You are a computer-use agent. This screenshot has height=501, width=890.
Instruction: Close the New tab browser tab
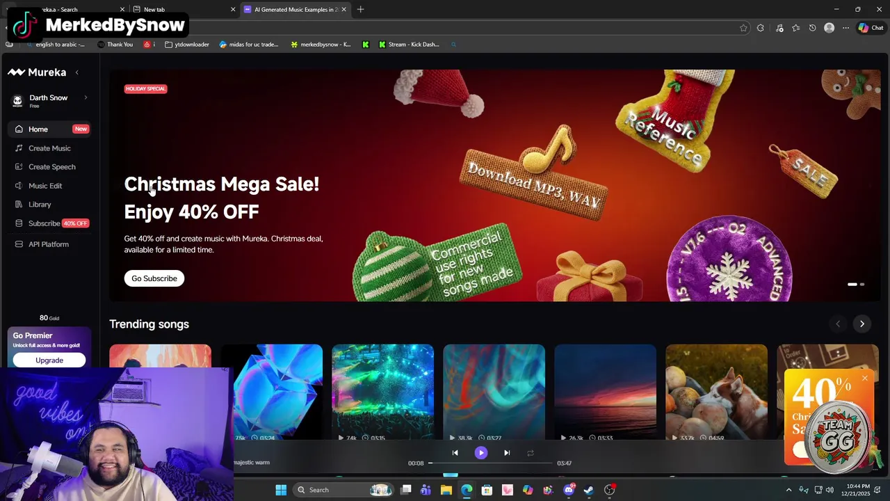point(233,10)
